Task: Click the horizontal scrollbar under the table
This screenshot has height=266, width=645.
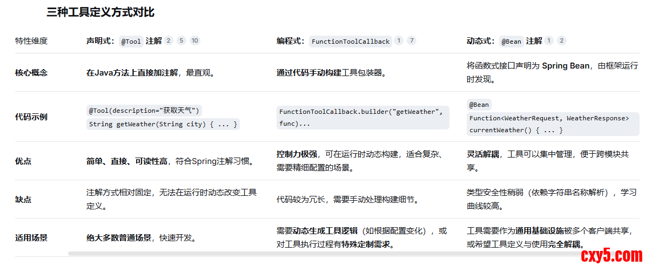Action: point(324,253)
